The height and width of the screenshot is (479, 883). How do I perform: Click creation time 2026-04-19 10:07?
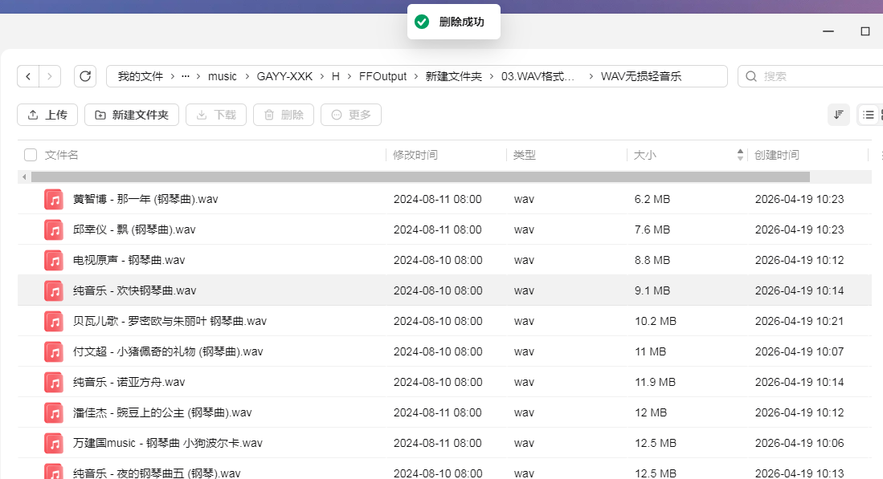[799, 351]
